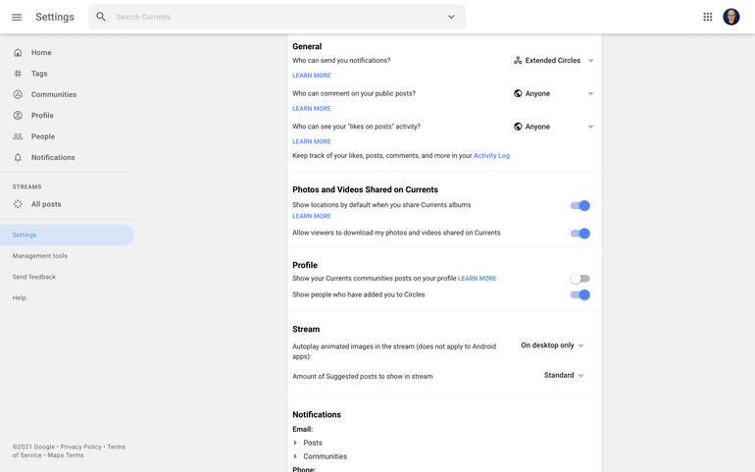Click Send feedback
This screenshot has height=472, width=755.
point(34,277)
